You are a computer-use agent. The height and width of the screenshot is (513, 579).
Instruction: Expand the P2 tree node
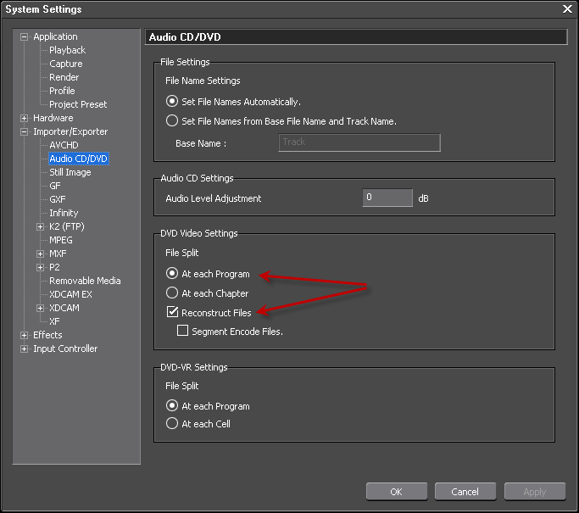coord(40,267)
